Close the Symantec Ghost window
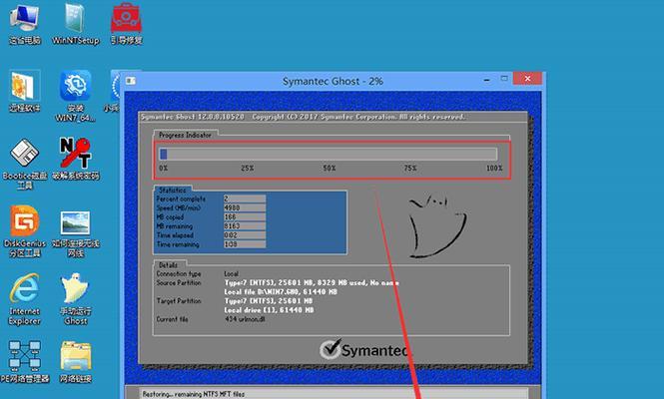Image resolution: width=664 pixels, height=399 pixels. 527,78
